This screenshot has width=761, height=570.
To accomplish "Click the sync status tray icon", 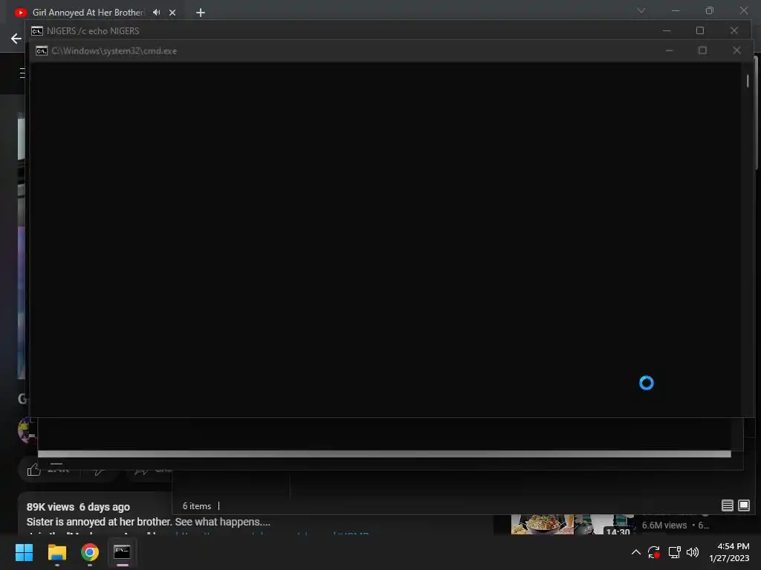I will coord(654,552).
